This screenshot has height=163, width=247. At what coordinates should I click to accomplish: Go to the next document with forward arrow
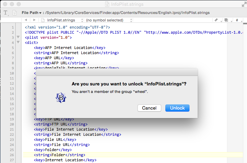pyautogui.click(x=34, y=20)
